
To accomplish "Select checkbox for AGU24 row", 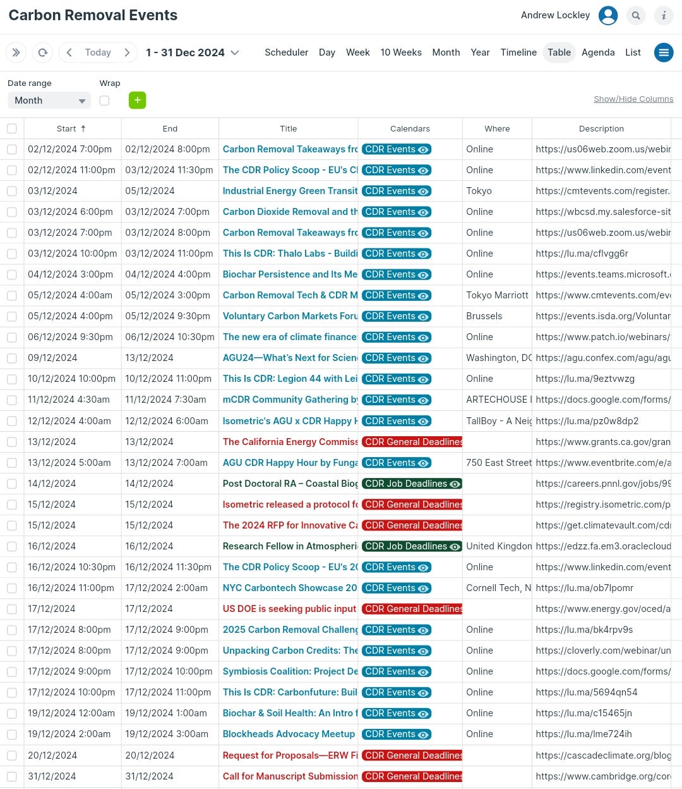I will point(12,358).
